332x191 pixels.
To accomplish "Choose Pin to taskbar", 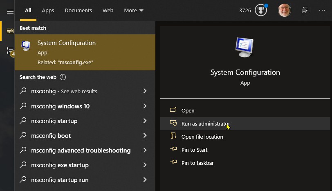I will [x=245, y=163].
